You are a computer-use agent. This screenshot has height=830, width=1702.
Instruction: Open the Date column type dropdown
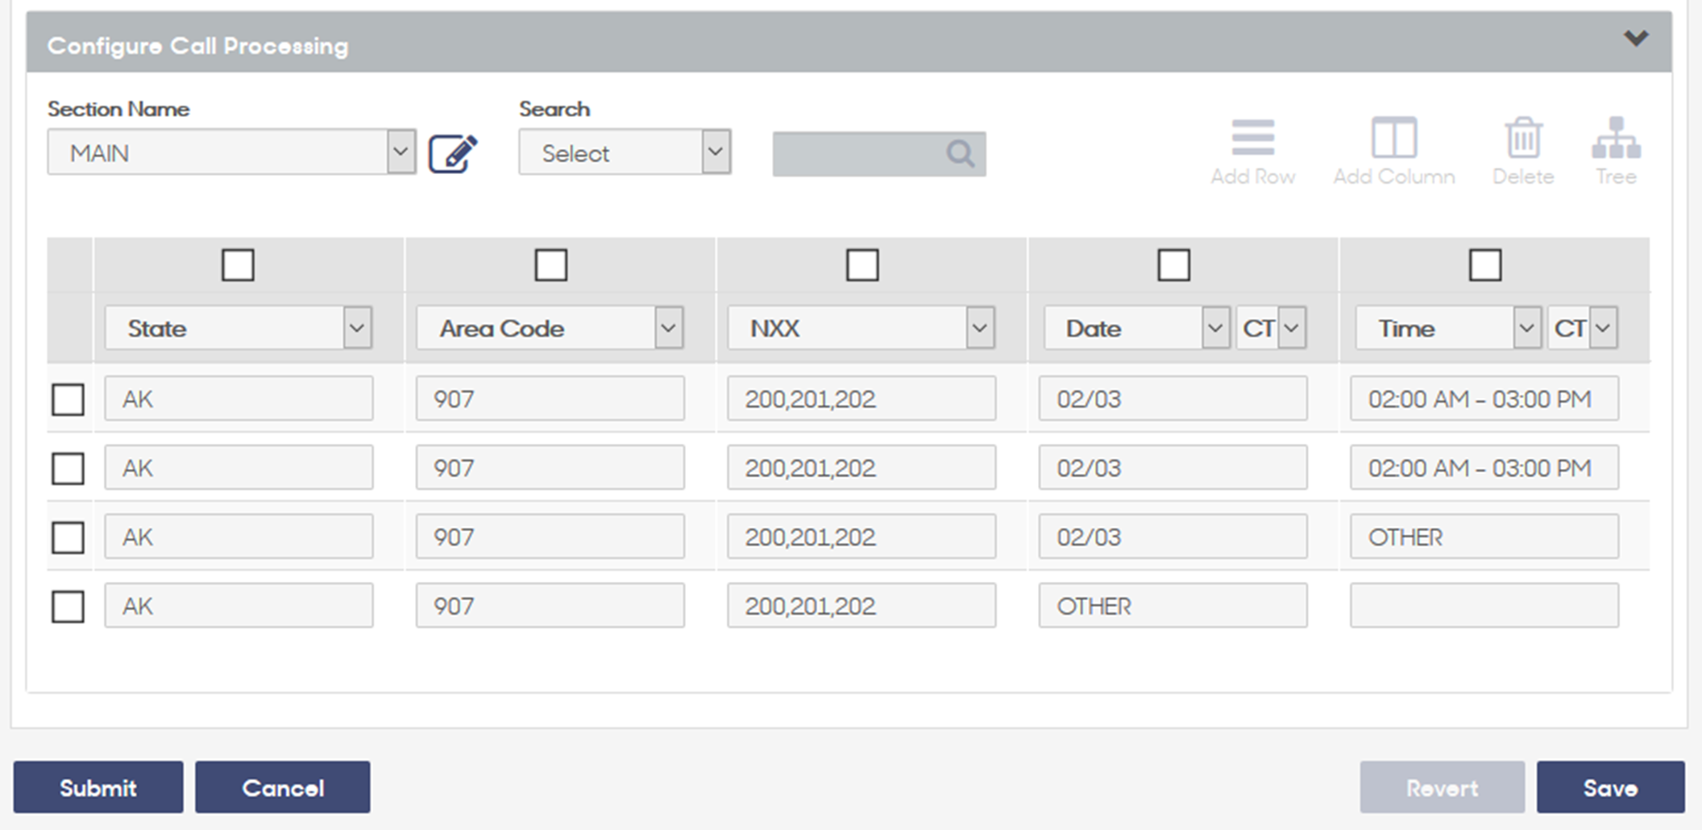tap(1137, 328)
